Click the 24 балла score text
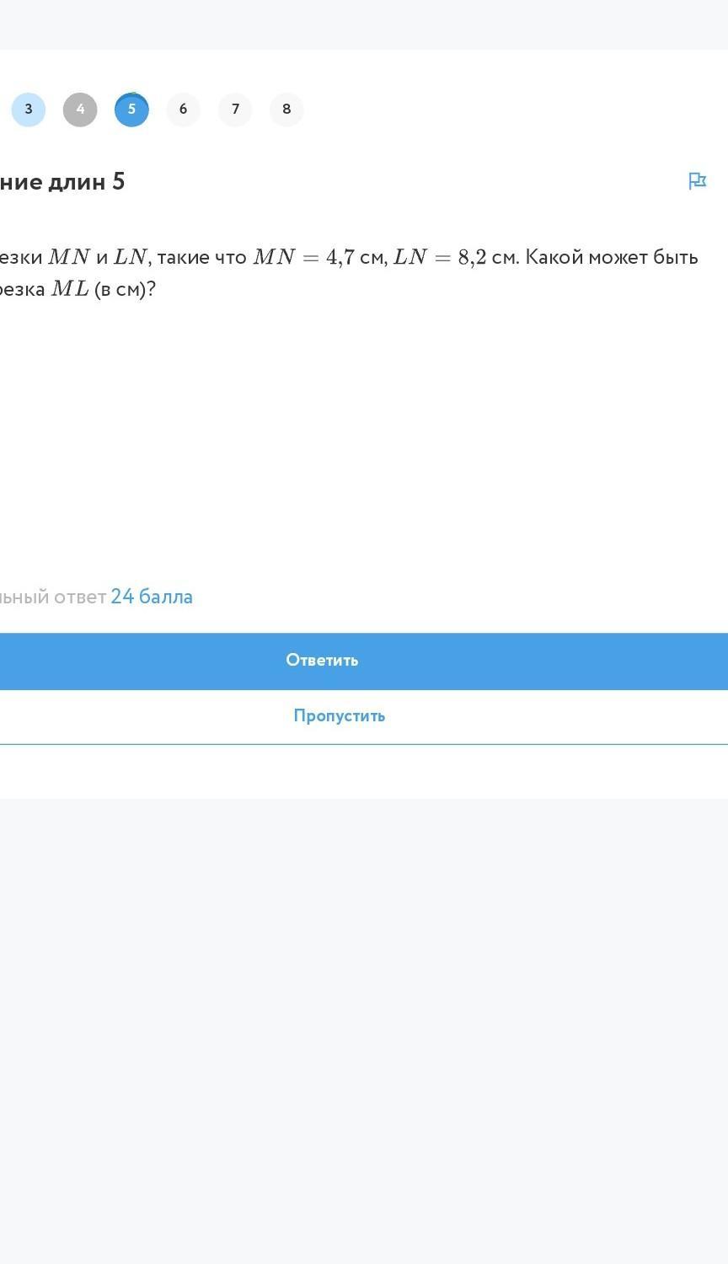Viewport: 728px width, 1264px height. 152,597
